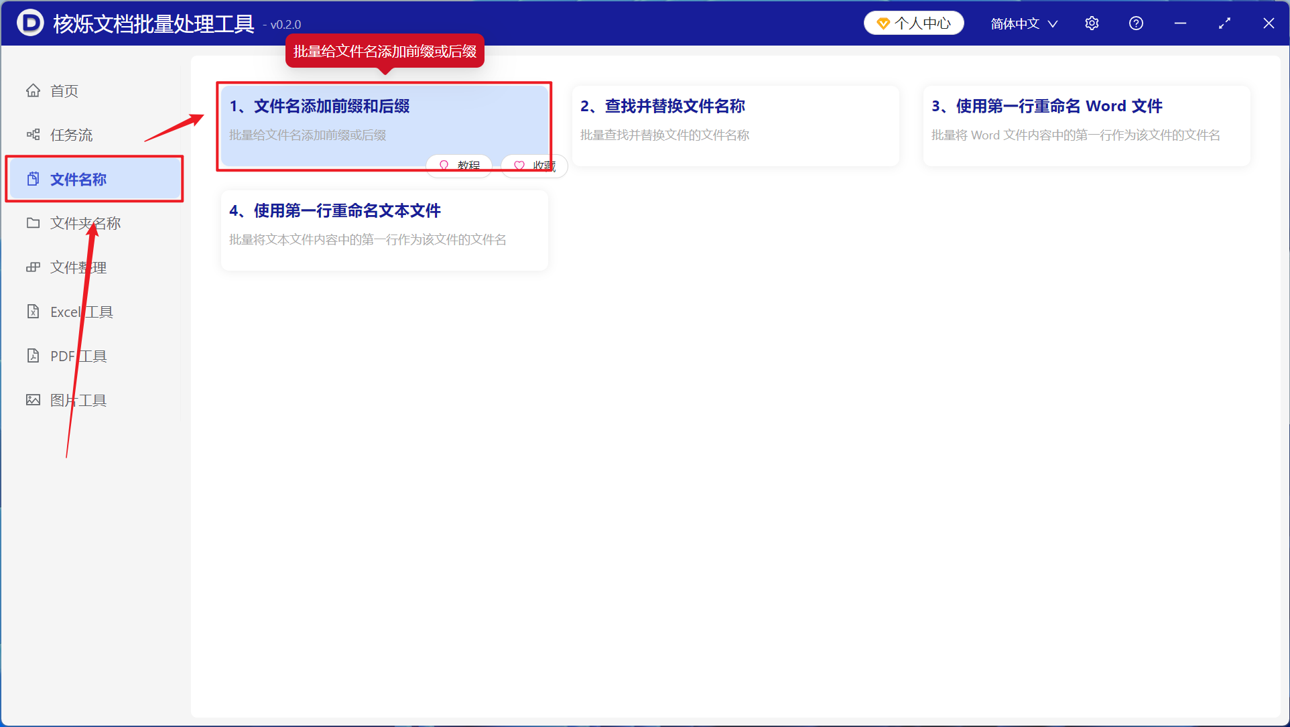The image size is (1290, 727).
Task: Maximize the application window
Action: point(1224,23)
